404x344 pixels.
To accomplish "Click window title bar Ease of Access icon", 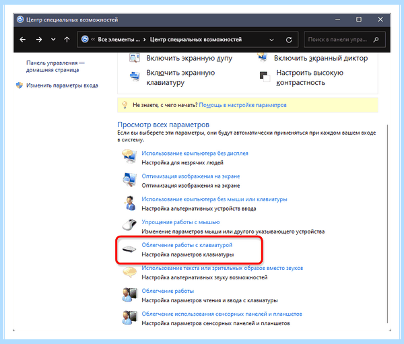I will [x=20, y=20].
